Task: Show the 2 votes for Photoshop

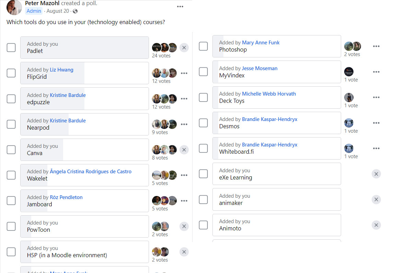Action: coord(352,55)
